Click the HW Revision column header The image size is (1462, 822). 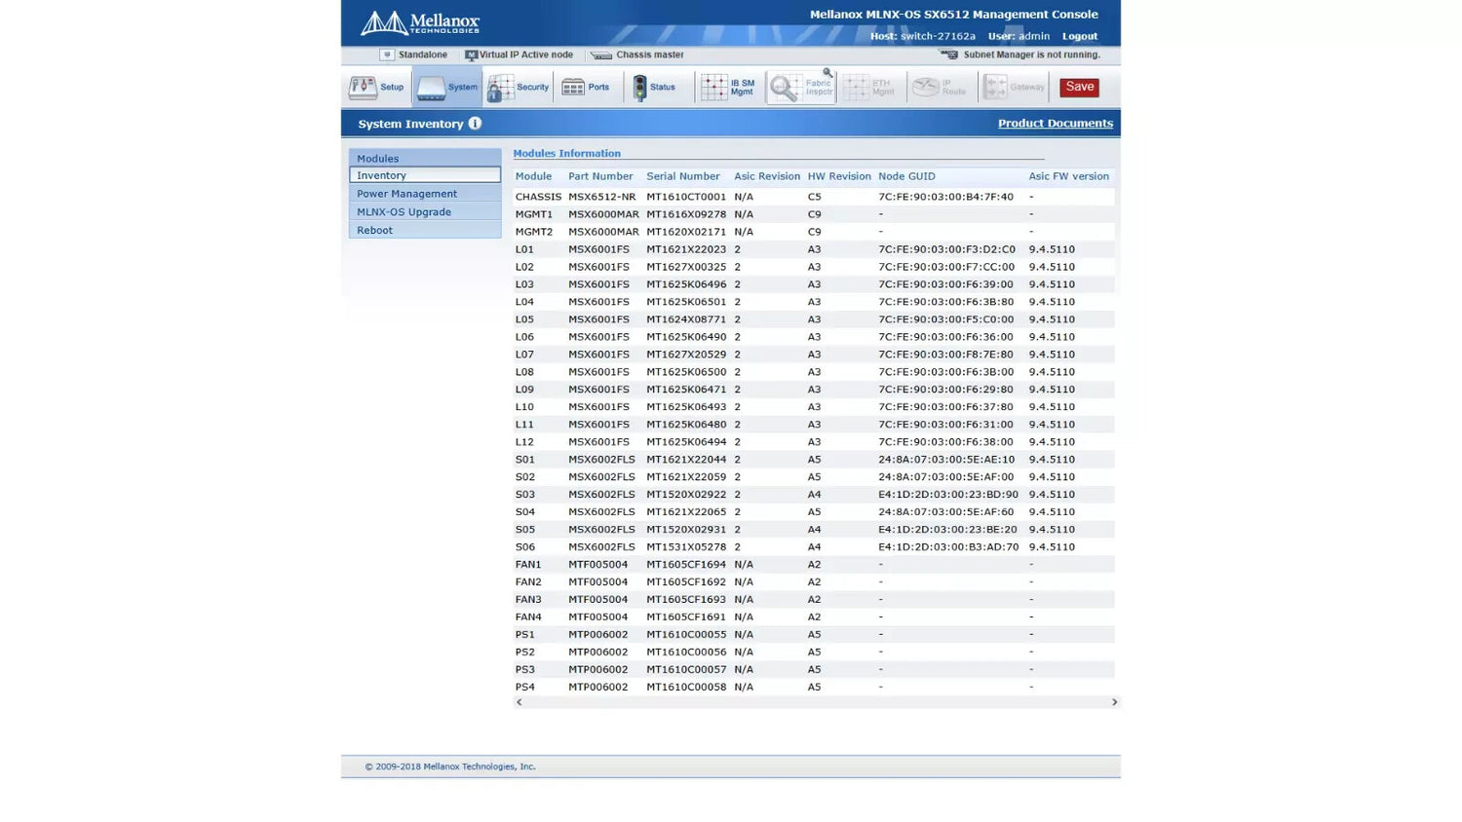tap(839, 176)
